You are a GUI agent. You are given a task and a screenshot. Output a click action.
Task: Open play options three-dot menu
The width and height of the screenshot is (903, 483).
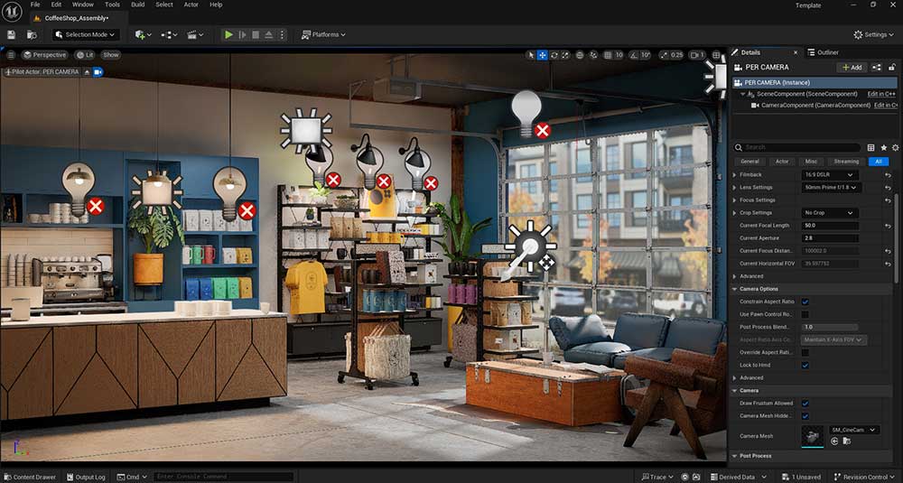point(282,34)
